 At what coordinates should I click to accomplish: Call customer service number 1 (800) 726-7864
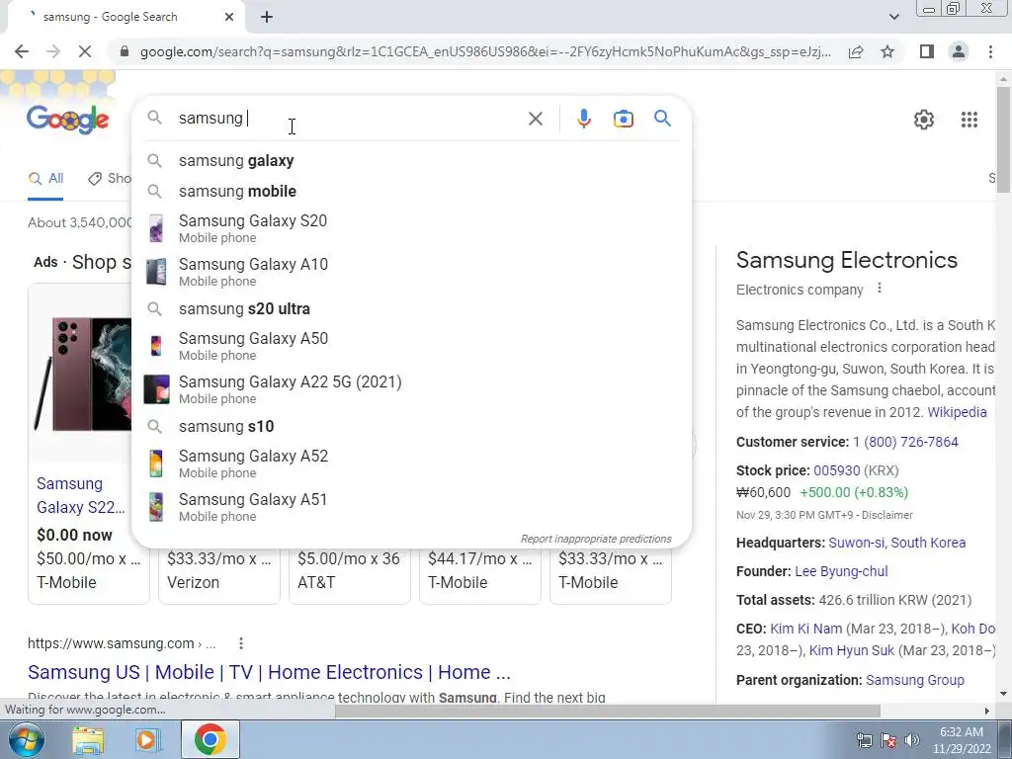pos(905,442)
